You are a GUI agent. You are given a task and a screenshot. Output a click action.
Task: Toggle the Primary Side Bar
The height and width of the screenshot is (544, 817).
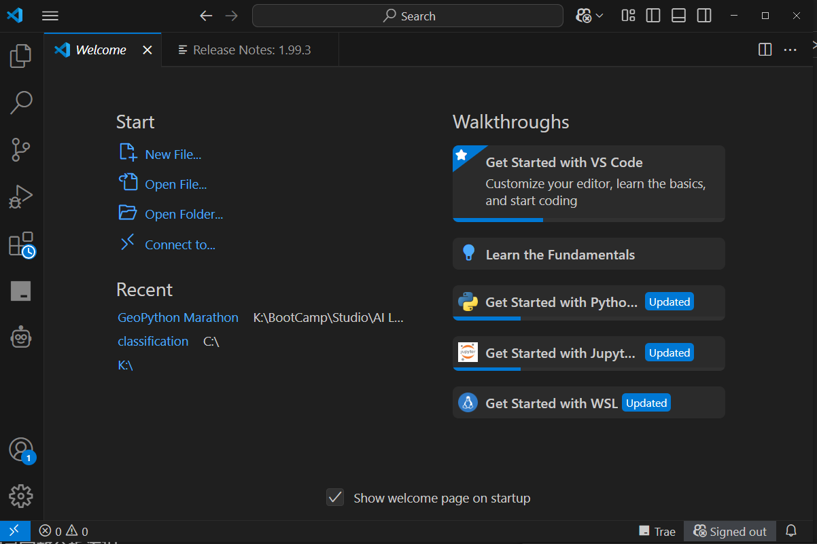pyautogui.click(x=653, y=16)
